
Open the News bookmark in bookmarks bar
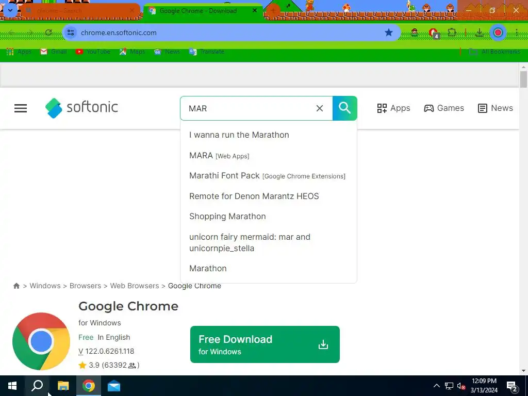click(167, 52)
